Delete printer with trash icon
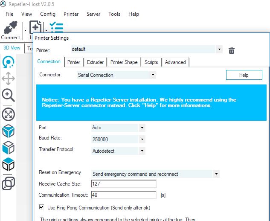The height and width of the screenshot is (221, 270). click(232, 50)
